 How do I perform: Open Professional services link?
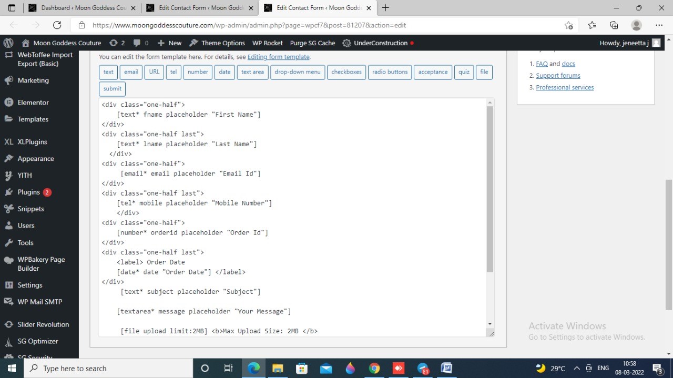[565, 88]
